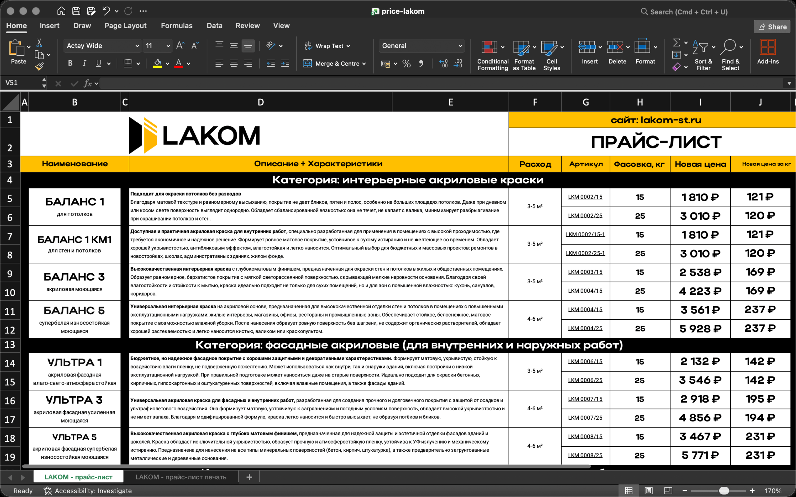Viewport: 796px width, 497px height.
Task: Open the font size 11 dropdown
Action: [x=168, y=46]
